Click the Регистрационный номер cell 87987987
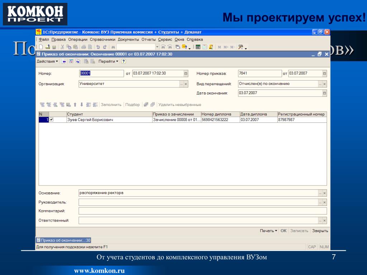The height and width of the screenshot is (275, 367). pyautogui.click(x=302, y=120)
